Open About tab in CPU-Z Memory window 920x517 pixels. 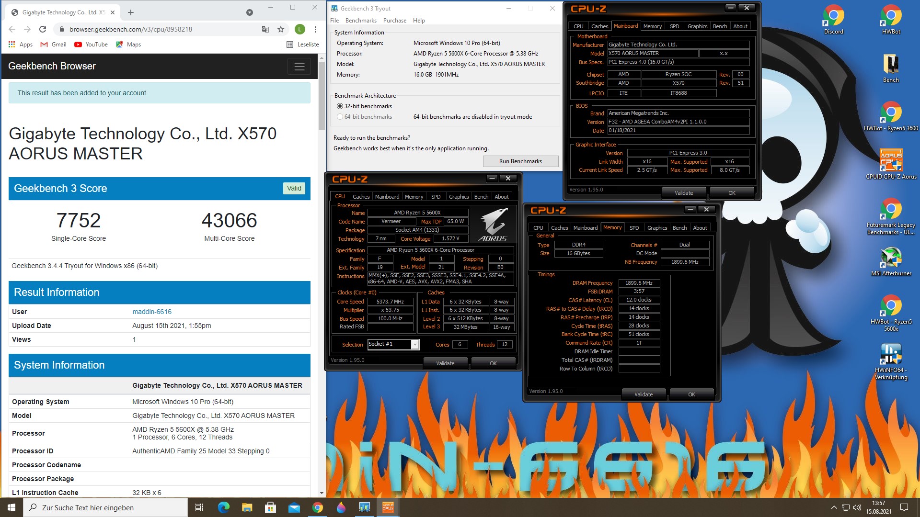coord(700,228)
